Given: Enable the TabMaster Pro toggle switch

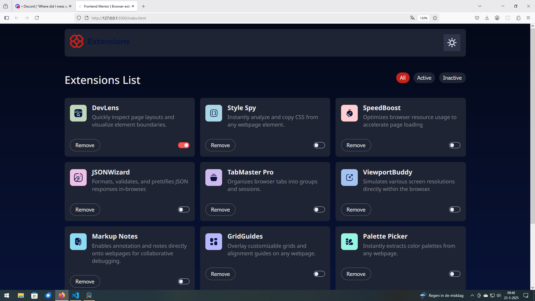Looking at the screenshot, I should pyautogui.click(x=319, y=210).
